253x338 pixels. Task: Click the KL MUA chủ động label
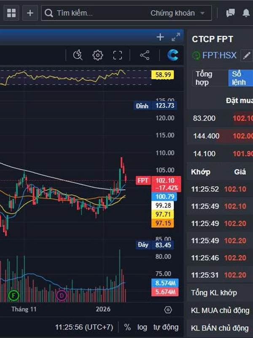point(220,311)
